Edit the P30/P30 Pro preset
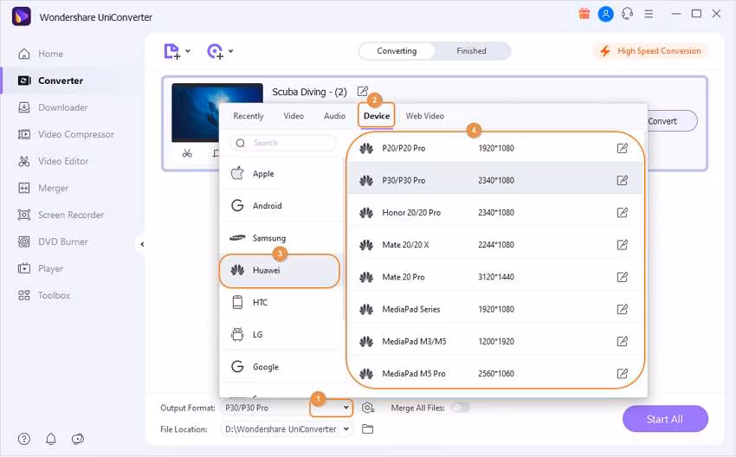The width and height of the screenshot is (736, 457). click(x=622, y=180)
